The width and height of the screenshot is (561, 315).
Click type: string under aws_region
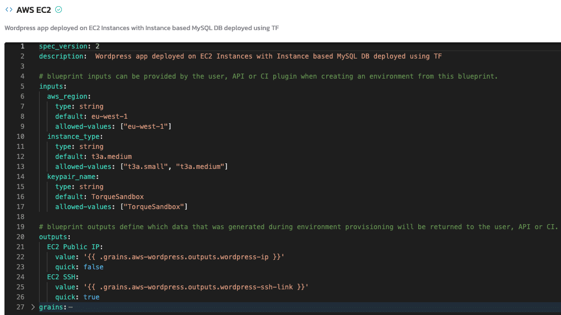[79, 106]
